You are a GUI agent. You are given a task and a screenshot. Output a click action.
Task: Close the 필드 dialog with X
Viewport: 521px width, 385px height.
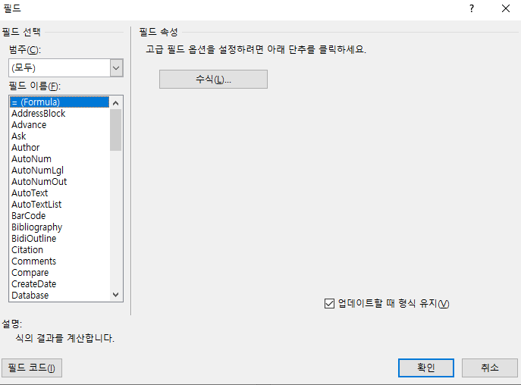pyautogui.click(x=506, y=8)
